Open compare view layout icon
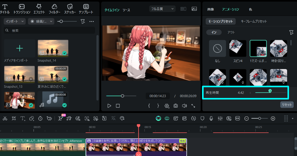Viewport: 297px width, 156px height. 183,9
